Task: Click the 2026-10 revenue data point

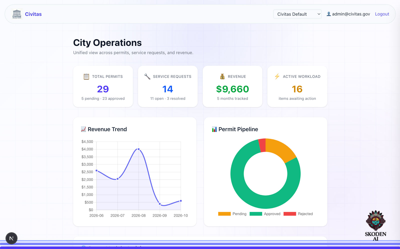Action: click(x=181, y=201)
